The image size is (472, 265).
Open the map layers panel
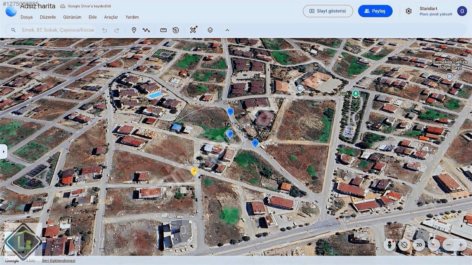(210, 30)
